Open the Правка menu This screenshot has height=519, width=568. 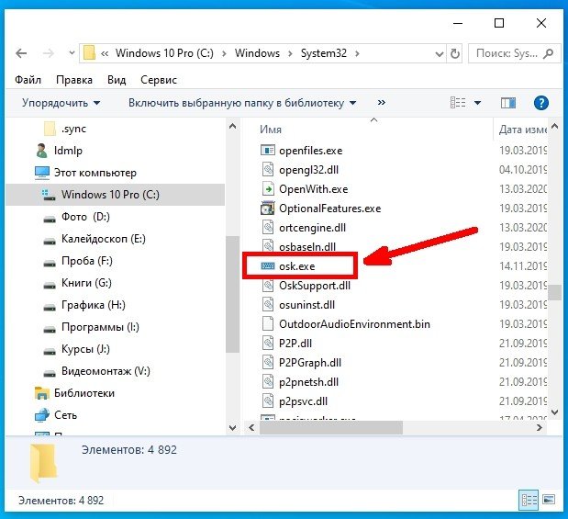tap(74, 79)
